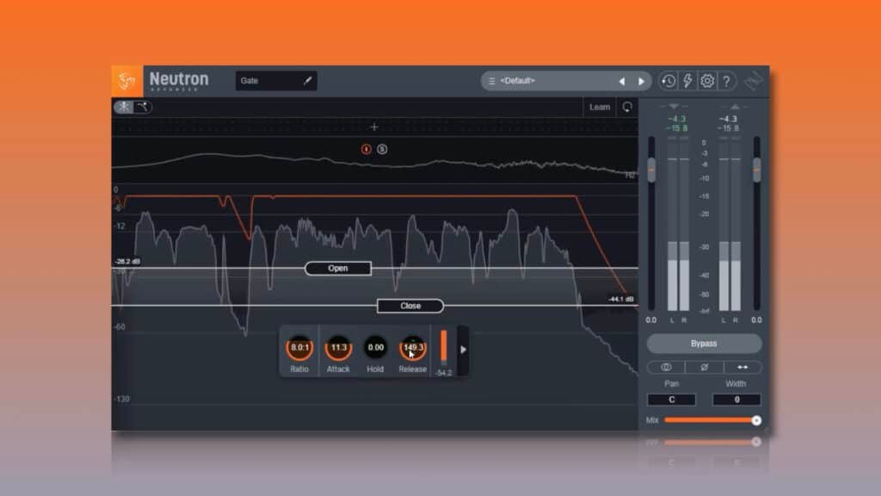Viewport: 881px width, 496px height.
Task: Click the output peak -4.3 readout
Action: [x=728, y=119]
